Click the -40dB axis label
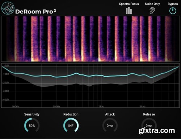Screen dimensions: 181x139 pos(5,100)
